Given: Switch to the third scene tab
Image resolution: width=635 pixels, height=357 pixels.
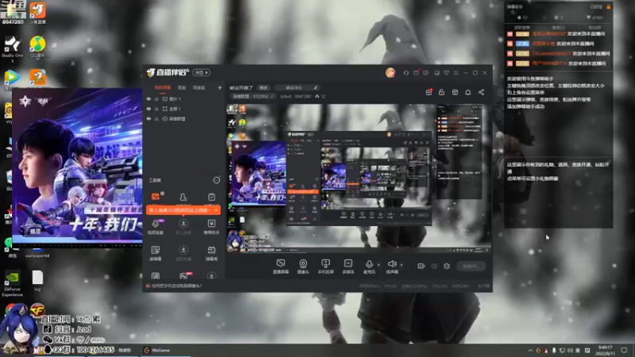Looking at the screenshot, I should point(199,87).
